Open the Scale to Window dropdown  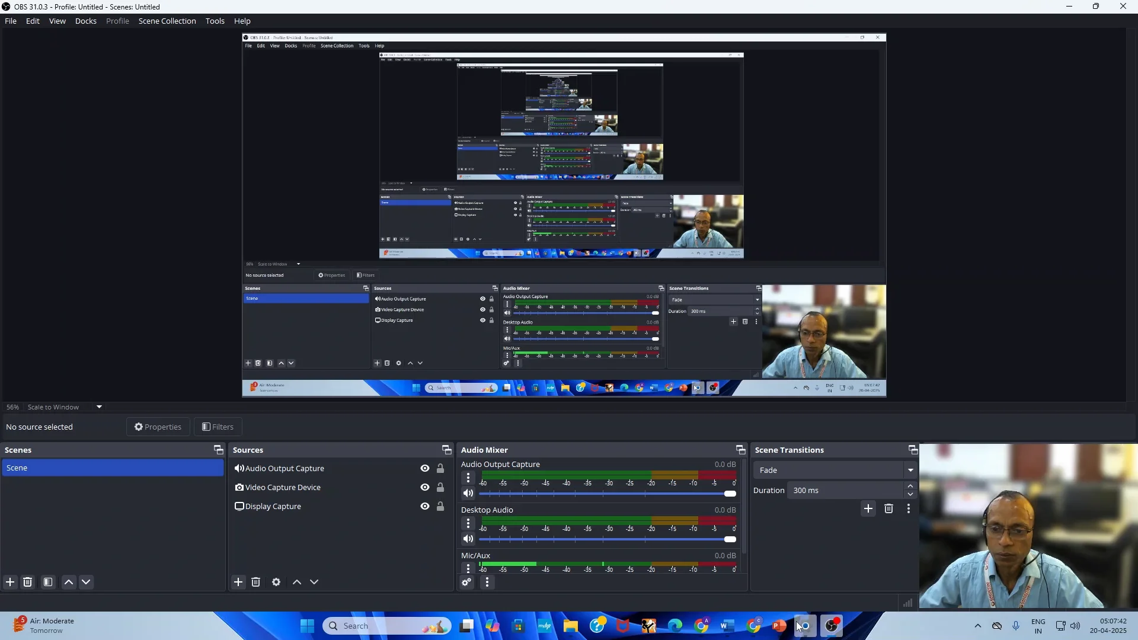99,407
